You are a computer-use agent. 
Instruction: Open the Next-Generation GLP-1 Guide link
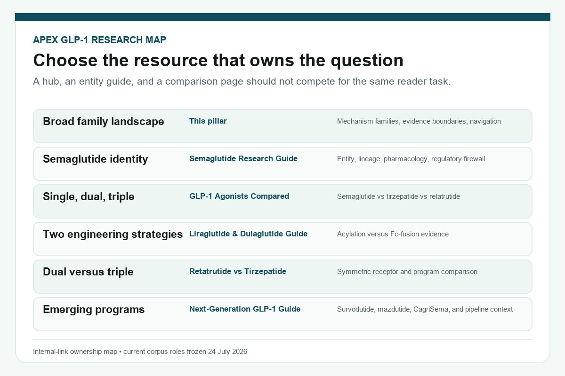(x=245, y=309)
